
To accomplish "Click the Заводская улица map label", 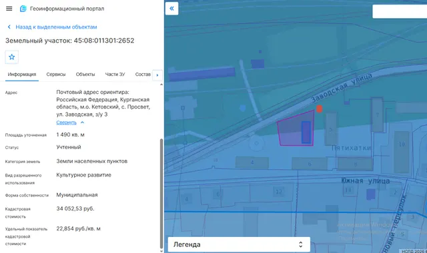I will pyautogui.click(x=342, y=87).
